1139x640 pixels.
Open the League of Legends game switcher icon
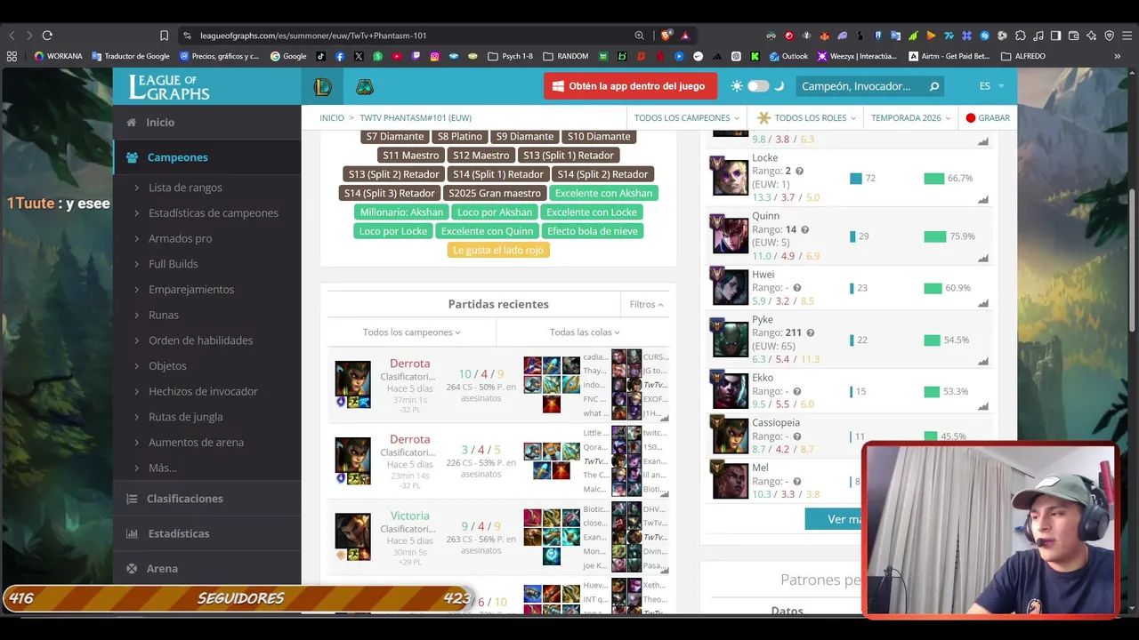(x=323, y=86)
